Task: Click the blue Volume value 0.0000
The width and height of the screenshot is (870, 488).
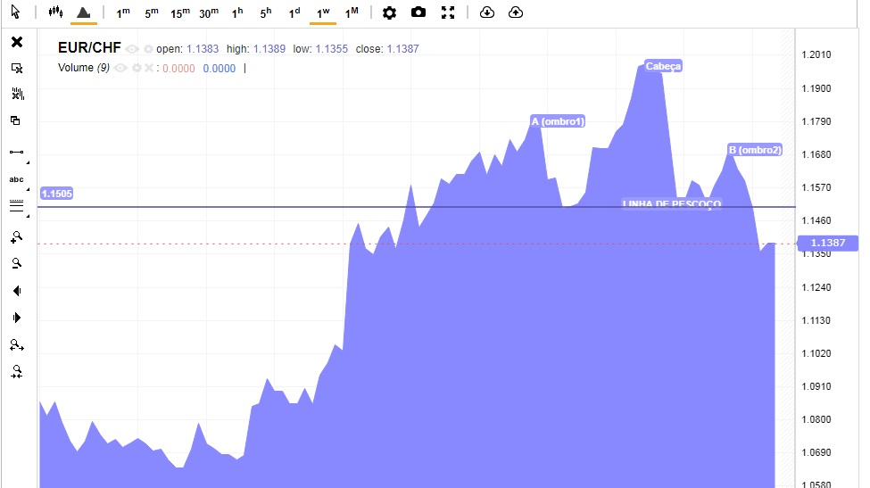Action: coord(220,68)
